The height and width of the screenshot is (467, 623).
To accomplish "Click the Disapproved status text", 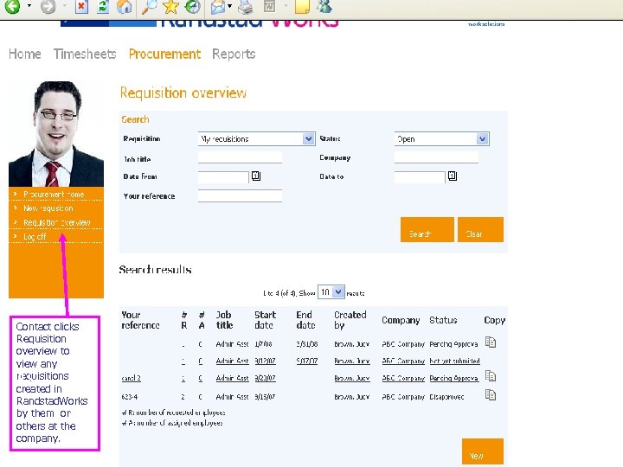I will click(446, 397).
